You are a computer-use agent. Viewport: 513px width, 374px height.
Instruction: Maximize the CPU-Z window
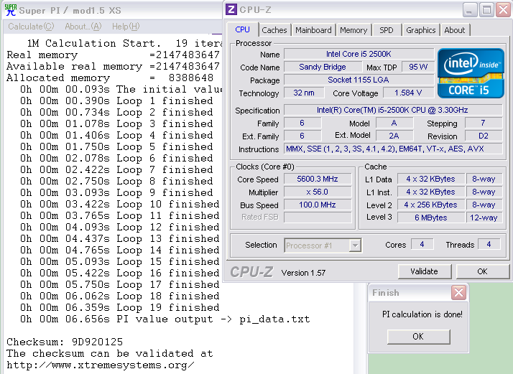click(486, 10)
